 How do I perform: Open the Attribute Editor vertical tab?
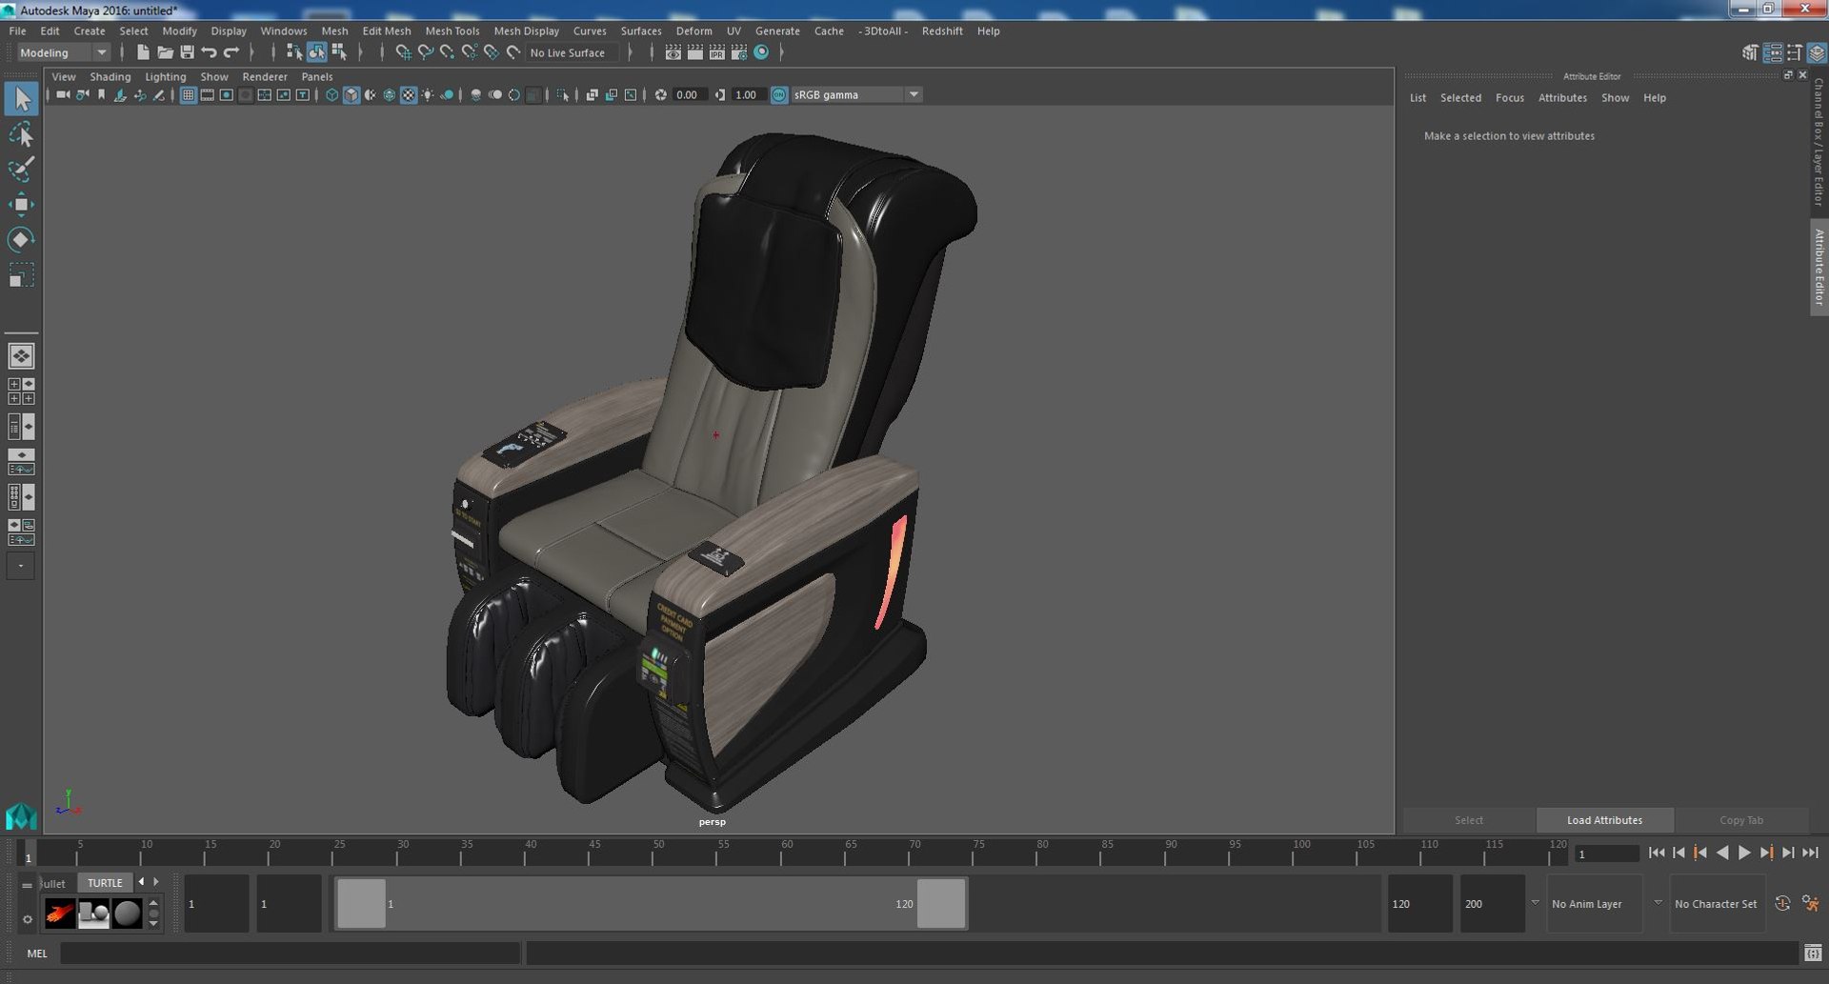pos(1819,267)
